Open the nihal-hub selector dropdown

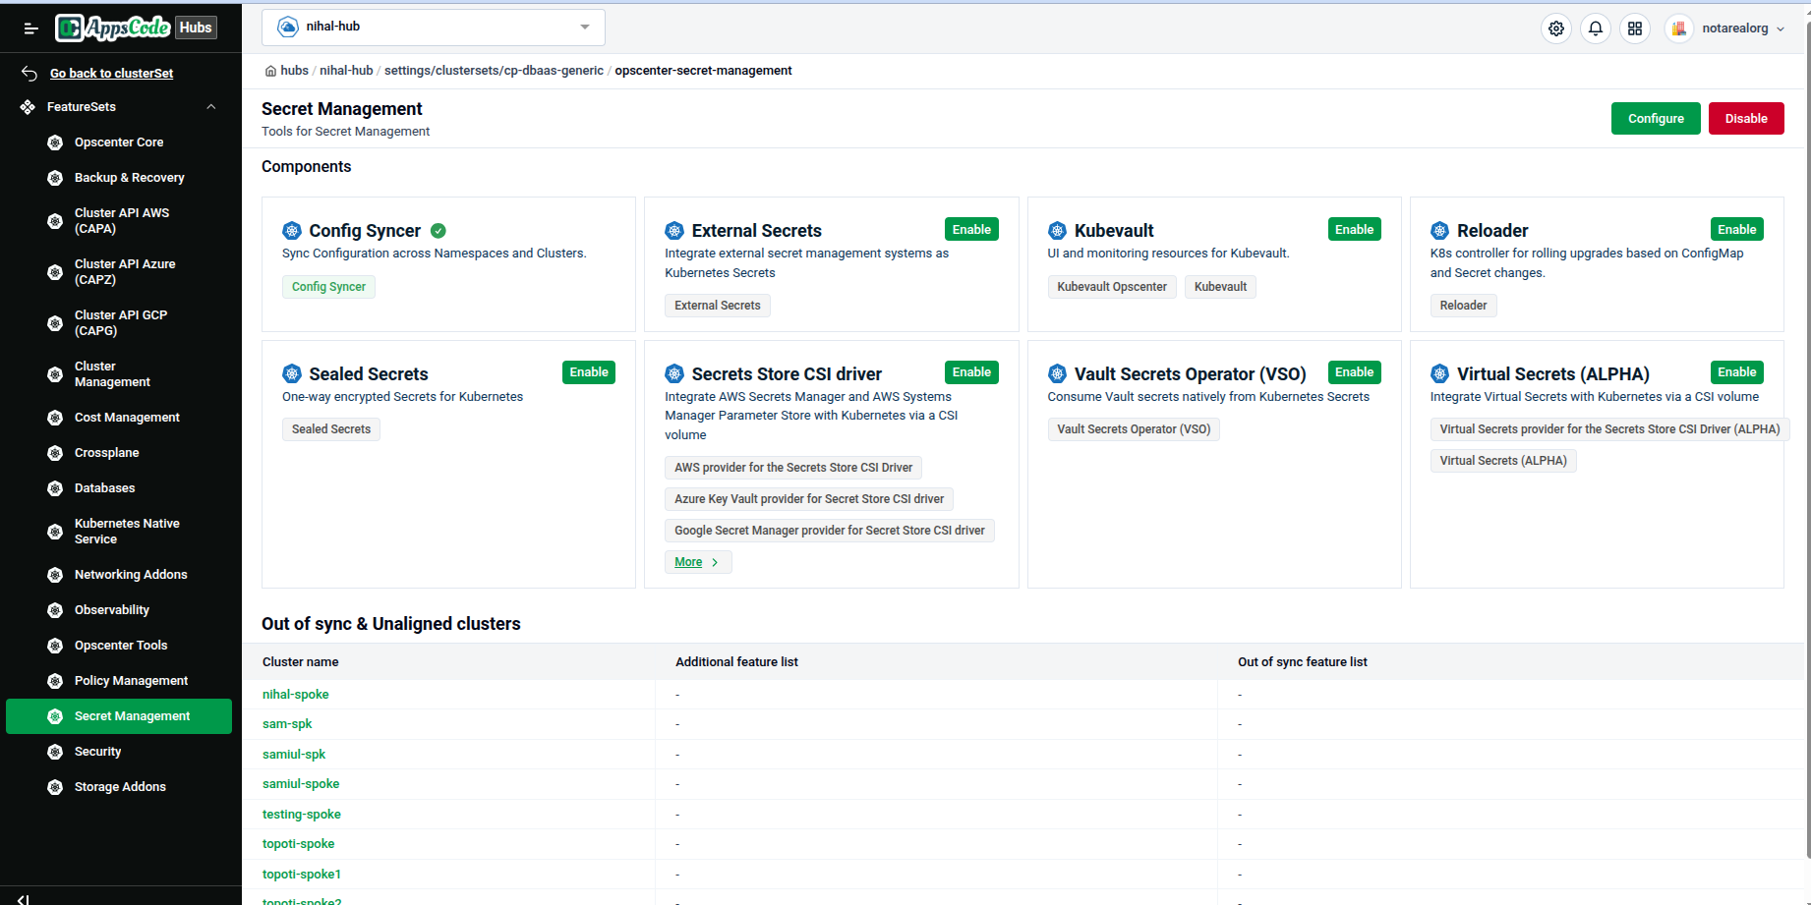click(434, 28)
